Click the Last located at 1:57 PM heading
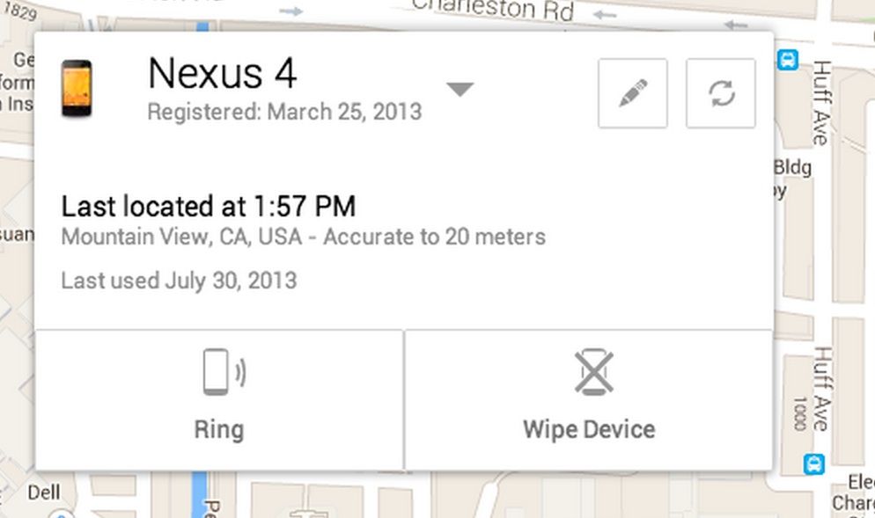The image size is (875, 518). (x=208, y=207)
